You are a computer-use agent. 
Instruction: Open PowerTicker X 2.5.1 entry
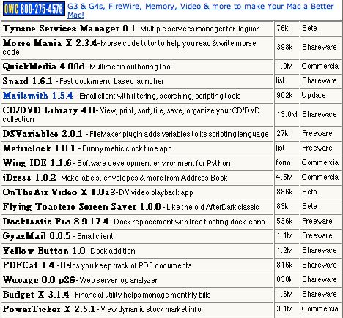(48, 309)
